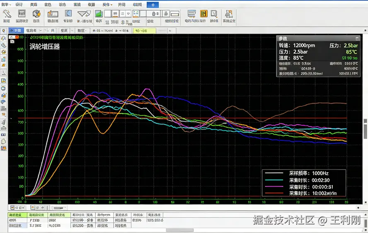Select the first green header tab in bottom table
368x233 pixels.
point(17,215)
